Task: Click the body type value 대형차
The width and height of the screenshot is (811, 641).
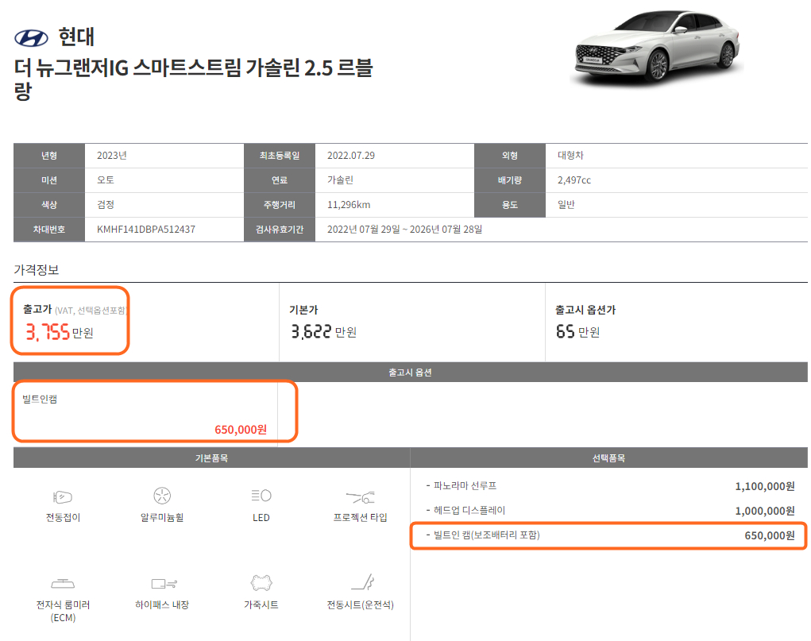Action: click(570, 156)
